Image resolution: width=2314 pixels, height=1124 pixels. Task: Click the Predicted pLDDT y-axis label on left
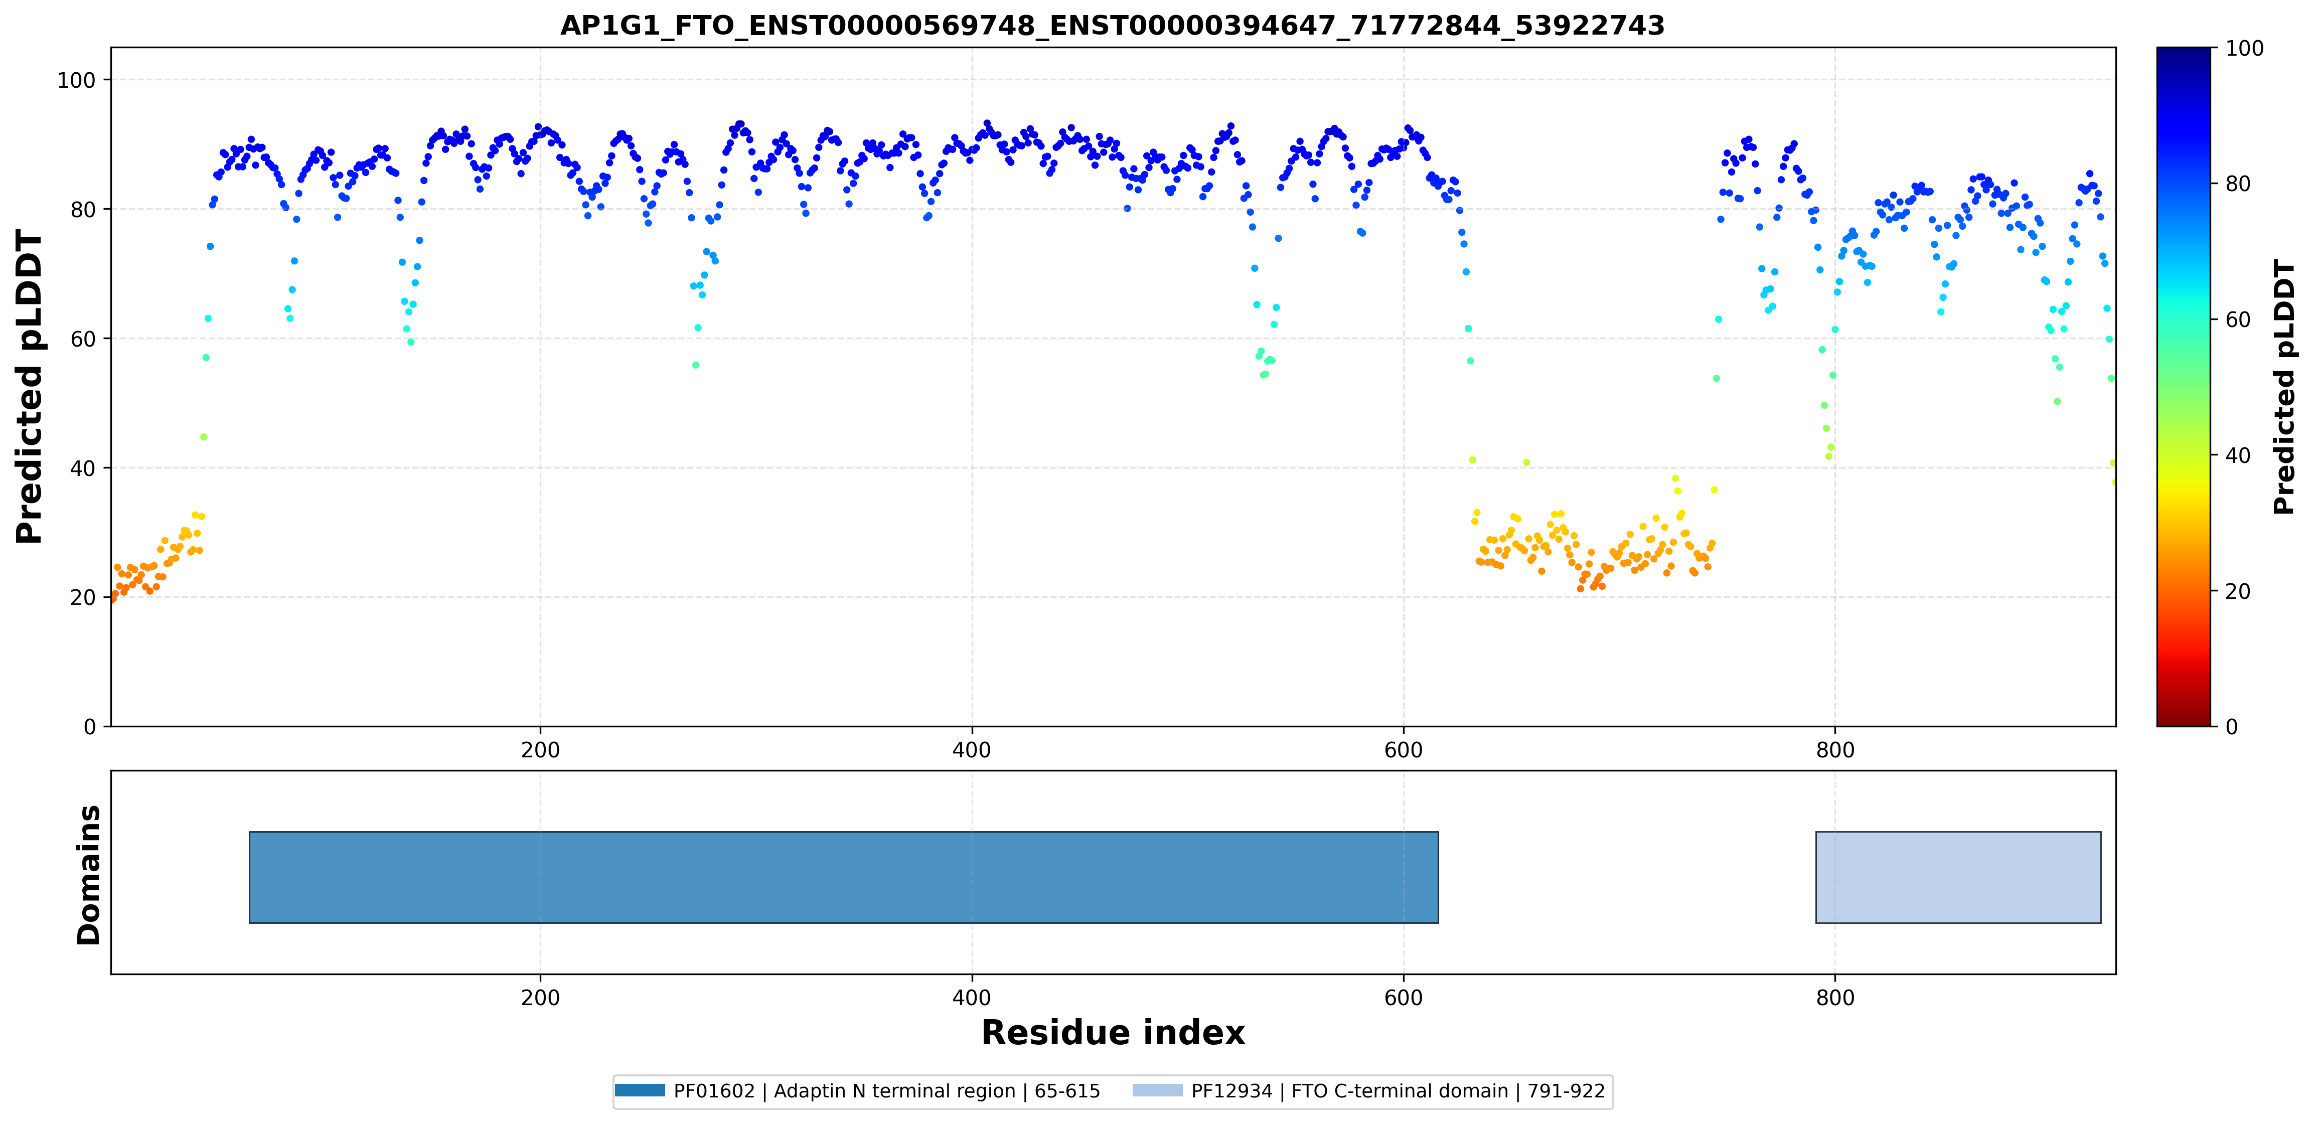coord(29,386)
